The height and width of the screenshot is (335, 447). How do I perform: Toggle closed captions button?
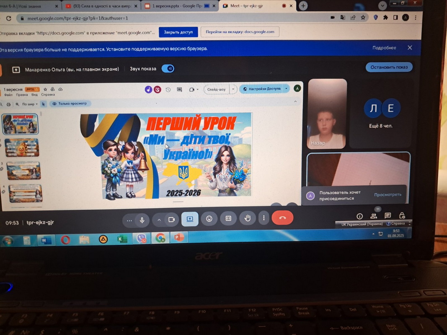tap(228, 218)
